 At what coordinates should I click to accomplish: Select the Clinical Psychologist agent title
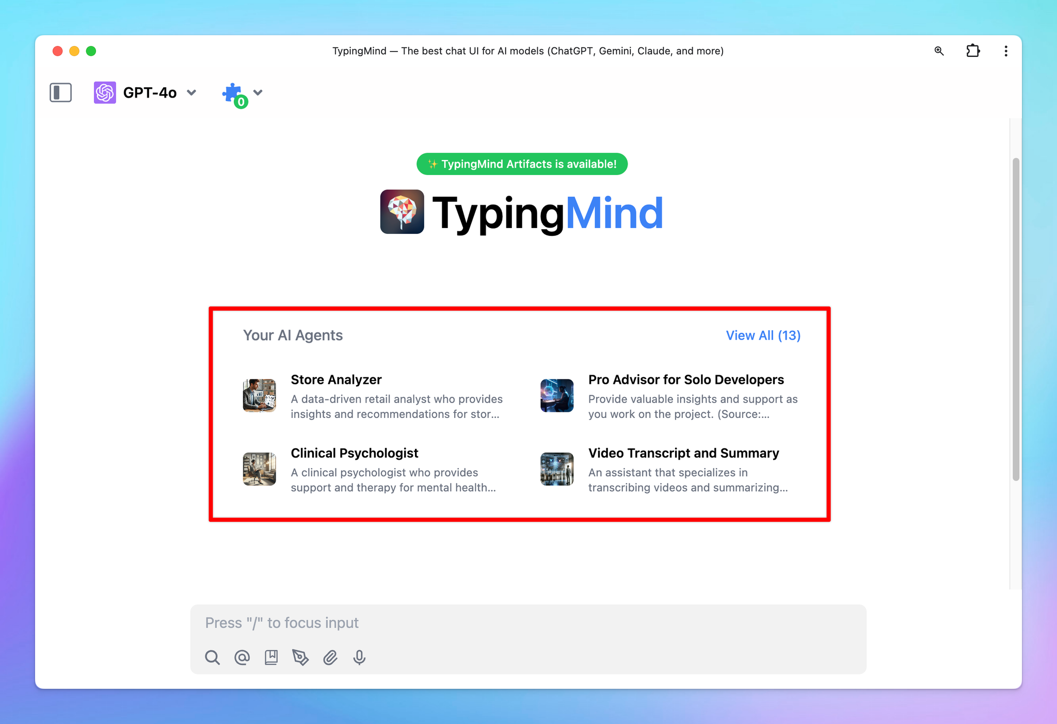(355, 453)
